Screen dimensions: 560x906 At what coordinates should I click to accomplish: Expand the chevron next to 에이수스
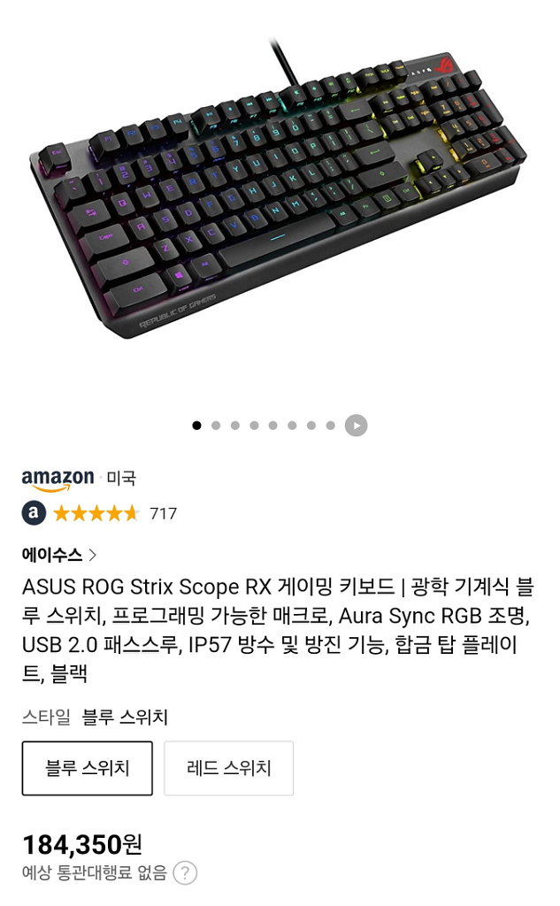93,556
